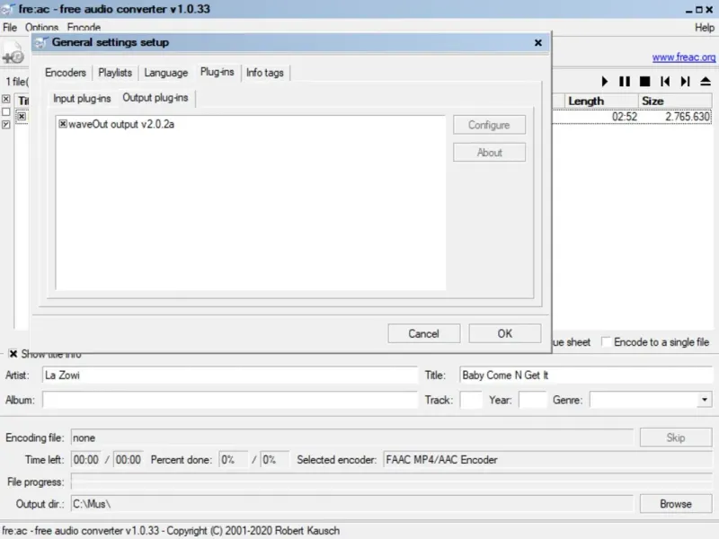Pause playback with the pause icon
Image resolution: width=719 pixels, height=539 pixels.
624,82
